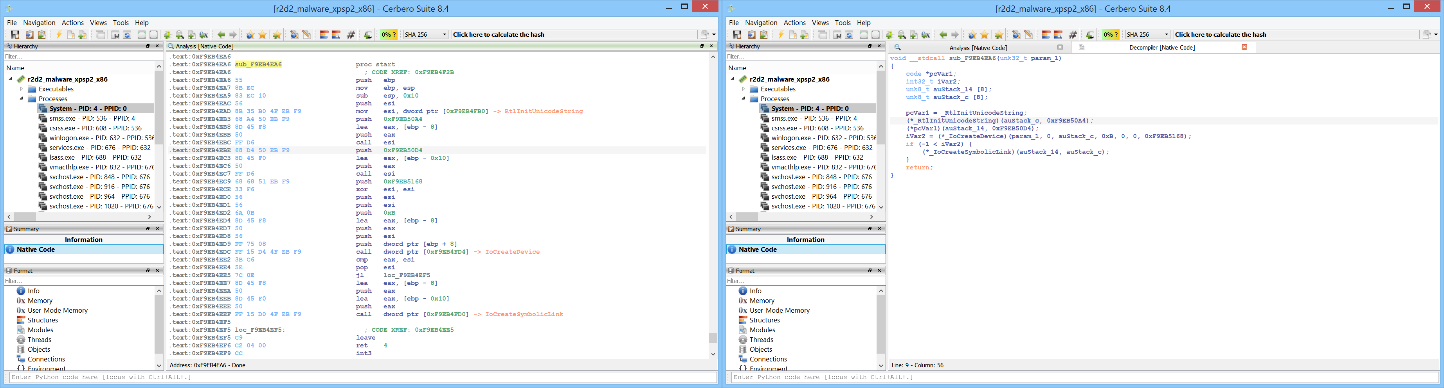Click the copy hash icon at right of left window toolbar
The image size is (1444, 388).
point(705,35)
